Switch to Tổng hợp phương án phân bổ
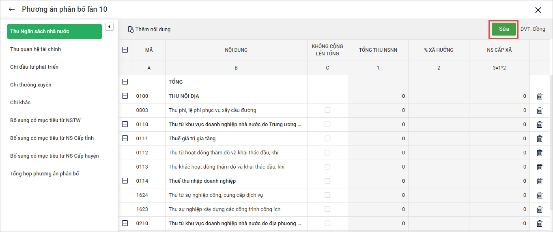Viewport: 553px width, 232px height. 45,174
